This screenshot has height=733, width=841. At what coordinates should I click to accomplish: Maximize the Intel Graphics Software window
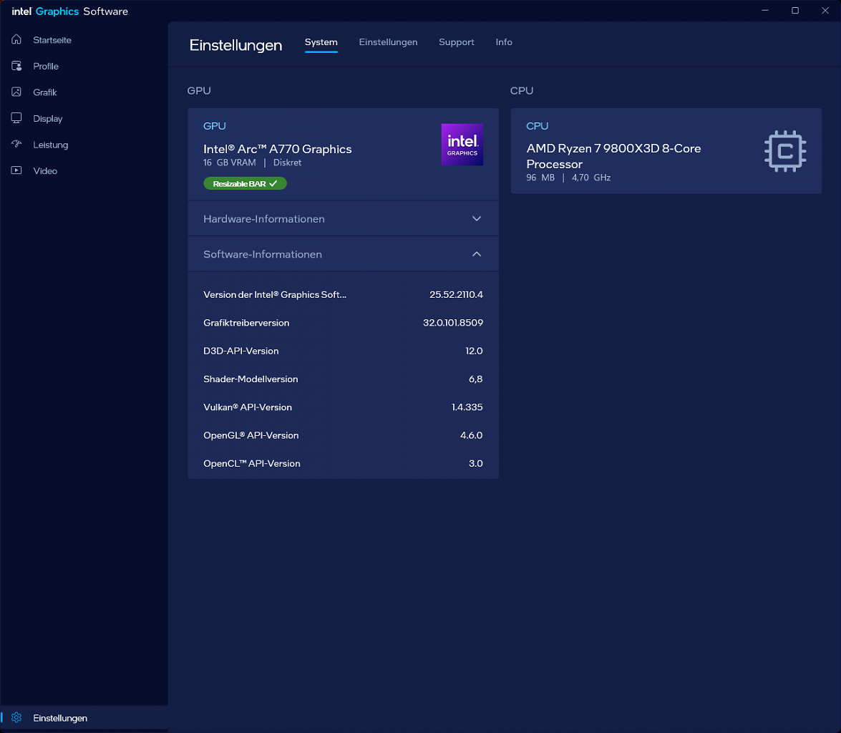795,11
